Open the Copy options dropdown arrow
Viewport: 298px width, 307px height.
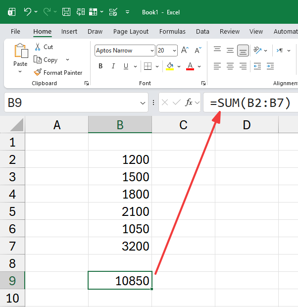click(67, 59)
